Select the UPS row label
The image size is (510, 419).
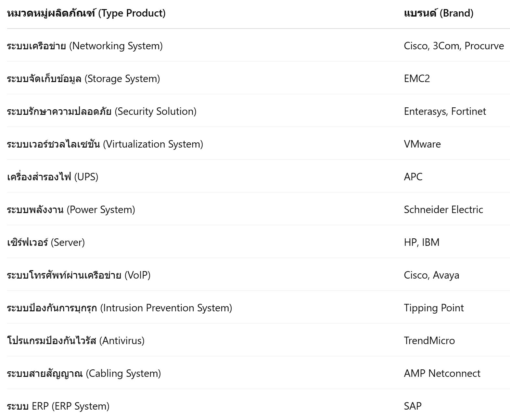(x=52, y=177)
